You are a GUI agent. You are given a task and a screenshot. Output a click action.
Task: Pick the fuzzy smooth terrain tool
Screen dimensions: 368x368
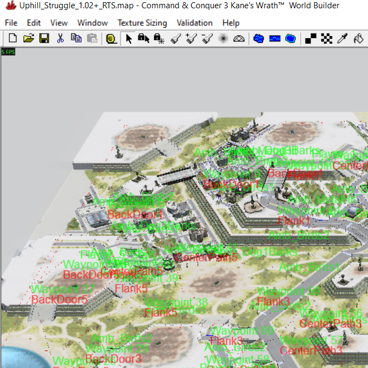click(223, 38)
